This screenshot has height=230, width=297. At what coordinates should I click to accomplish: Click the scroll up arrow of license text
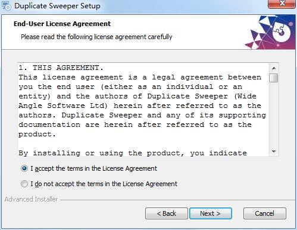(274, 68)
